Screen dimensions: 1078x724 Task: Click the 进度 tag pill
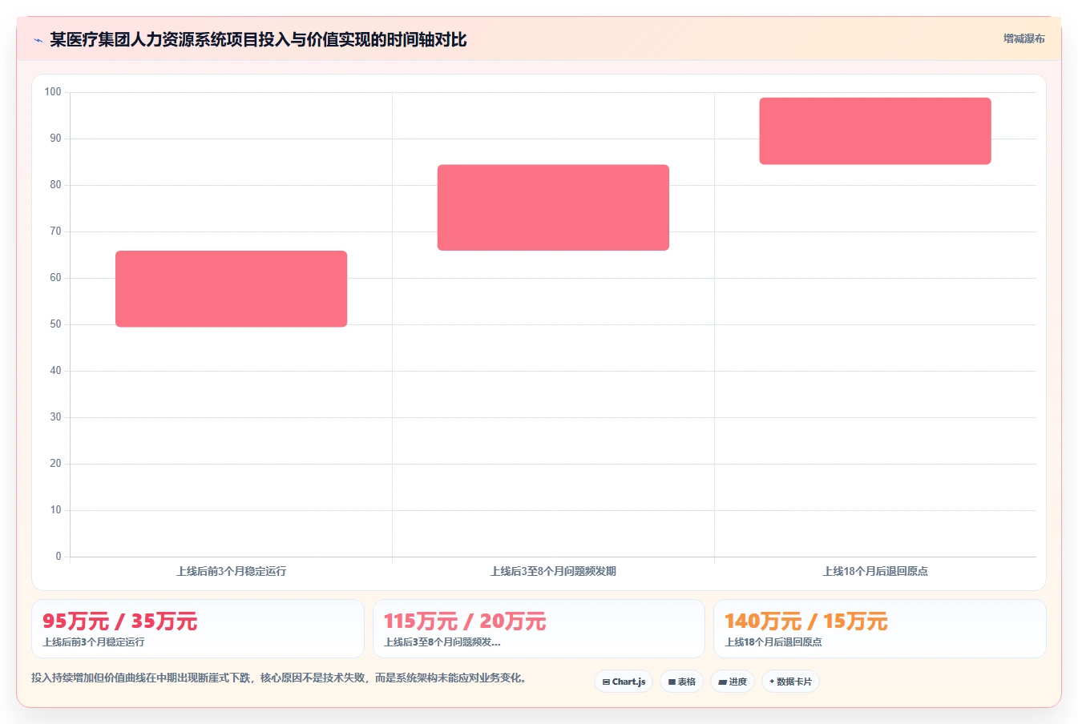click(x=733, y=682)
